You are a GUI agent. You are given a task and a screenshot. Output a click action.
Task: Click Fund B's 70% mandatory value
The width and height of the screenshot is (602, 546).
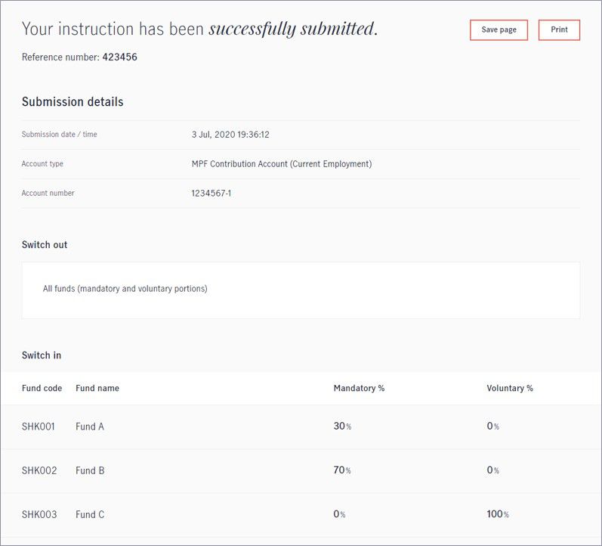click(x=342, y=470)
